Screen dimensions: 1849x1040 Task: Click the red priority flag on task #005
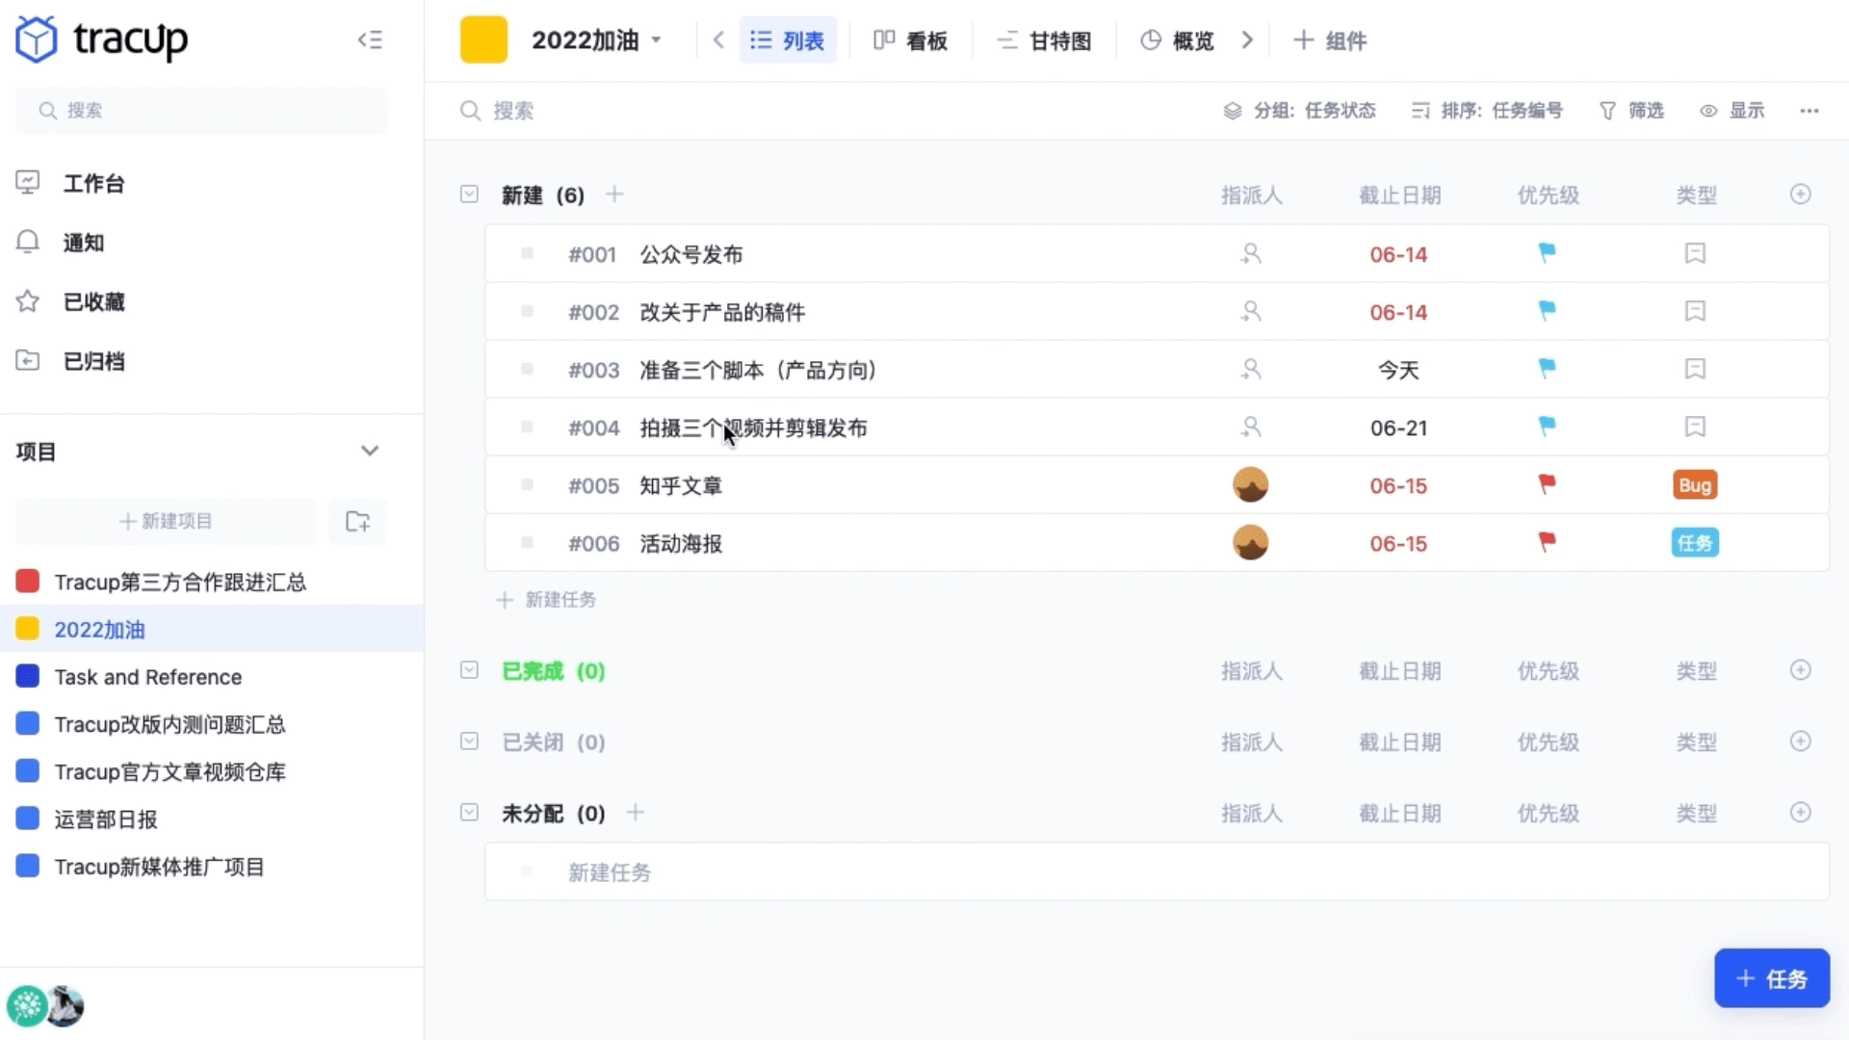point(1547,485)
